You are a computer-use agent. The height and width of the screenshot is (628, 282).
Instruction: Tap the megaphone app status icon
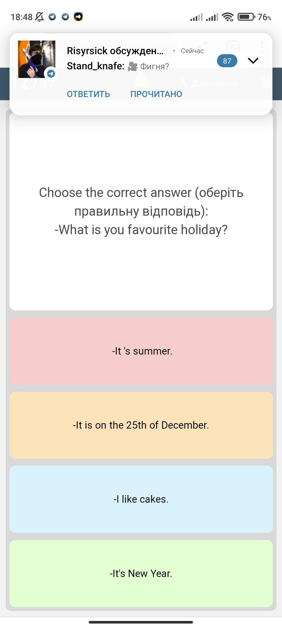pos(78,17)
